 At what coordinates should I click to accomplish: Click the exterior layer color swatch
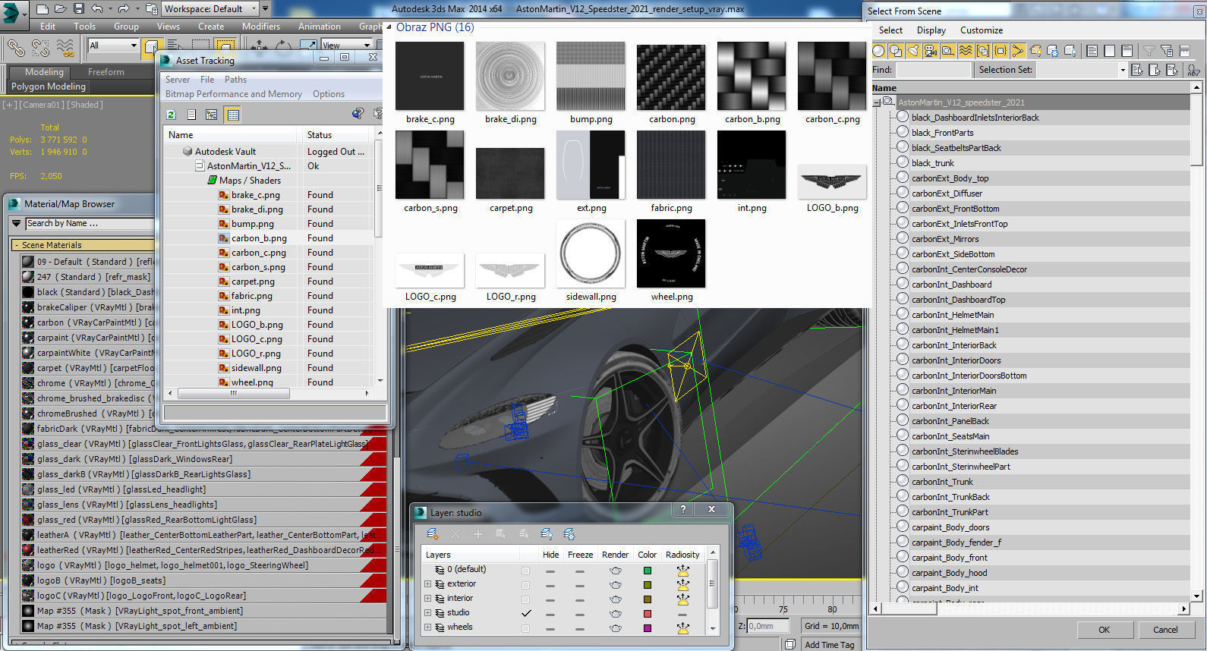(x=647, y=585)
